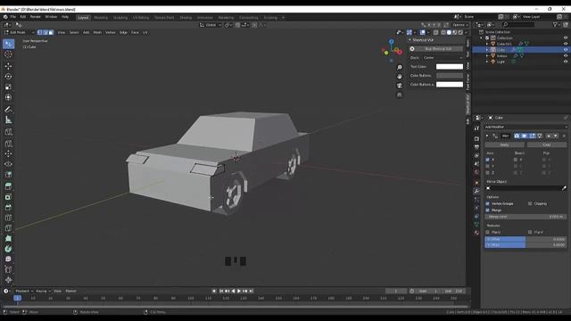The image size is (571, 321).
Task: Hide the selected Cube in outliner
Action: pyautogui.click(x=566, y=50)
